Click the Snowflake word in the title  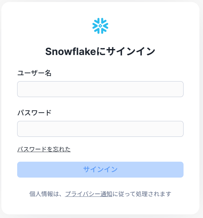[71, 51]
